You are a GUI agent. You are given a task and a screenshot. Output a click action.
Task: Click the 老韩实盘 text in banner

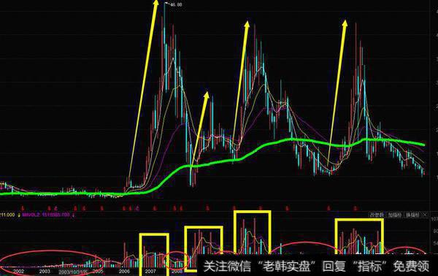287,267
